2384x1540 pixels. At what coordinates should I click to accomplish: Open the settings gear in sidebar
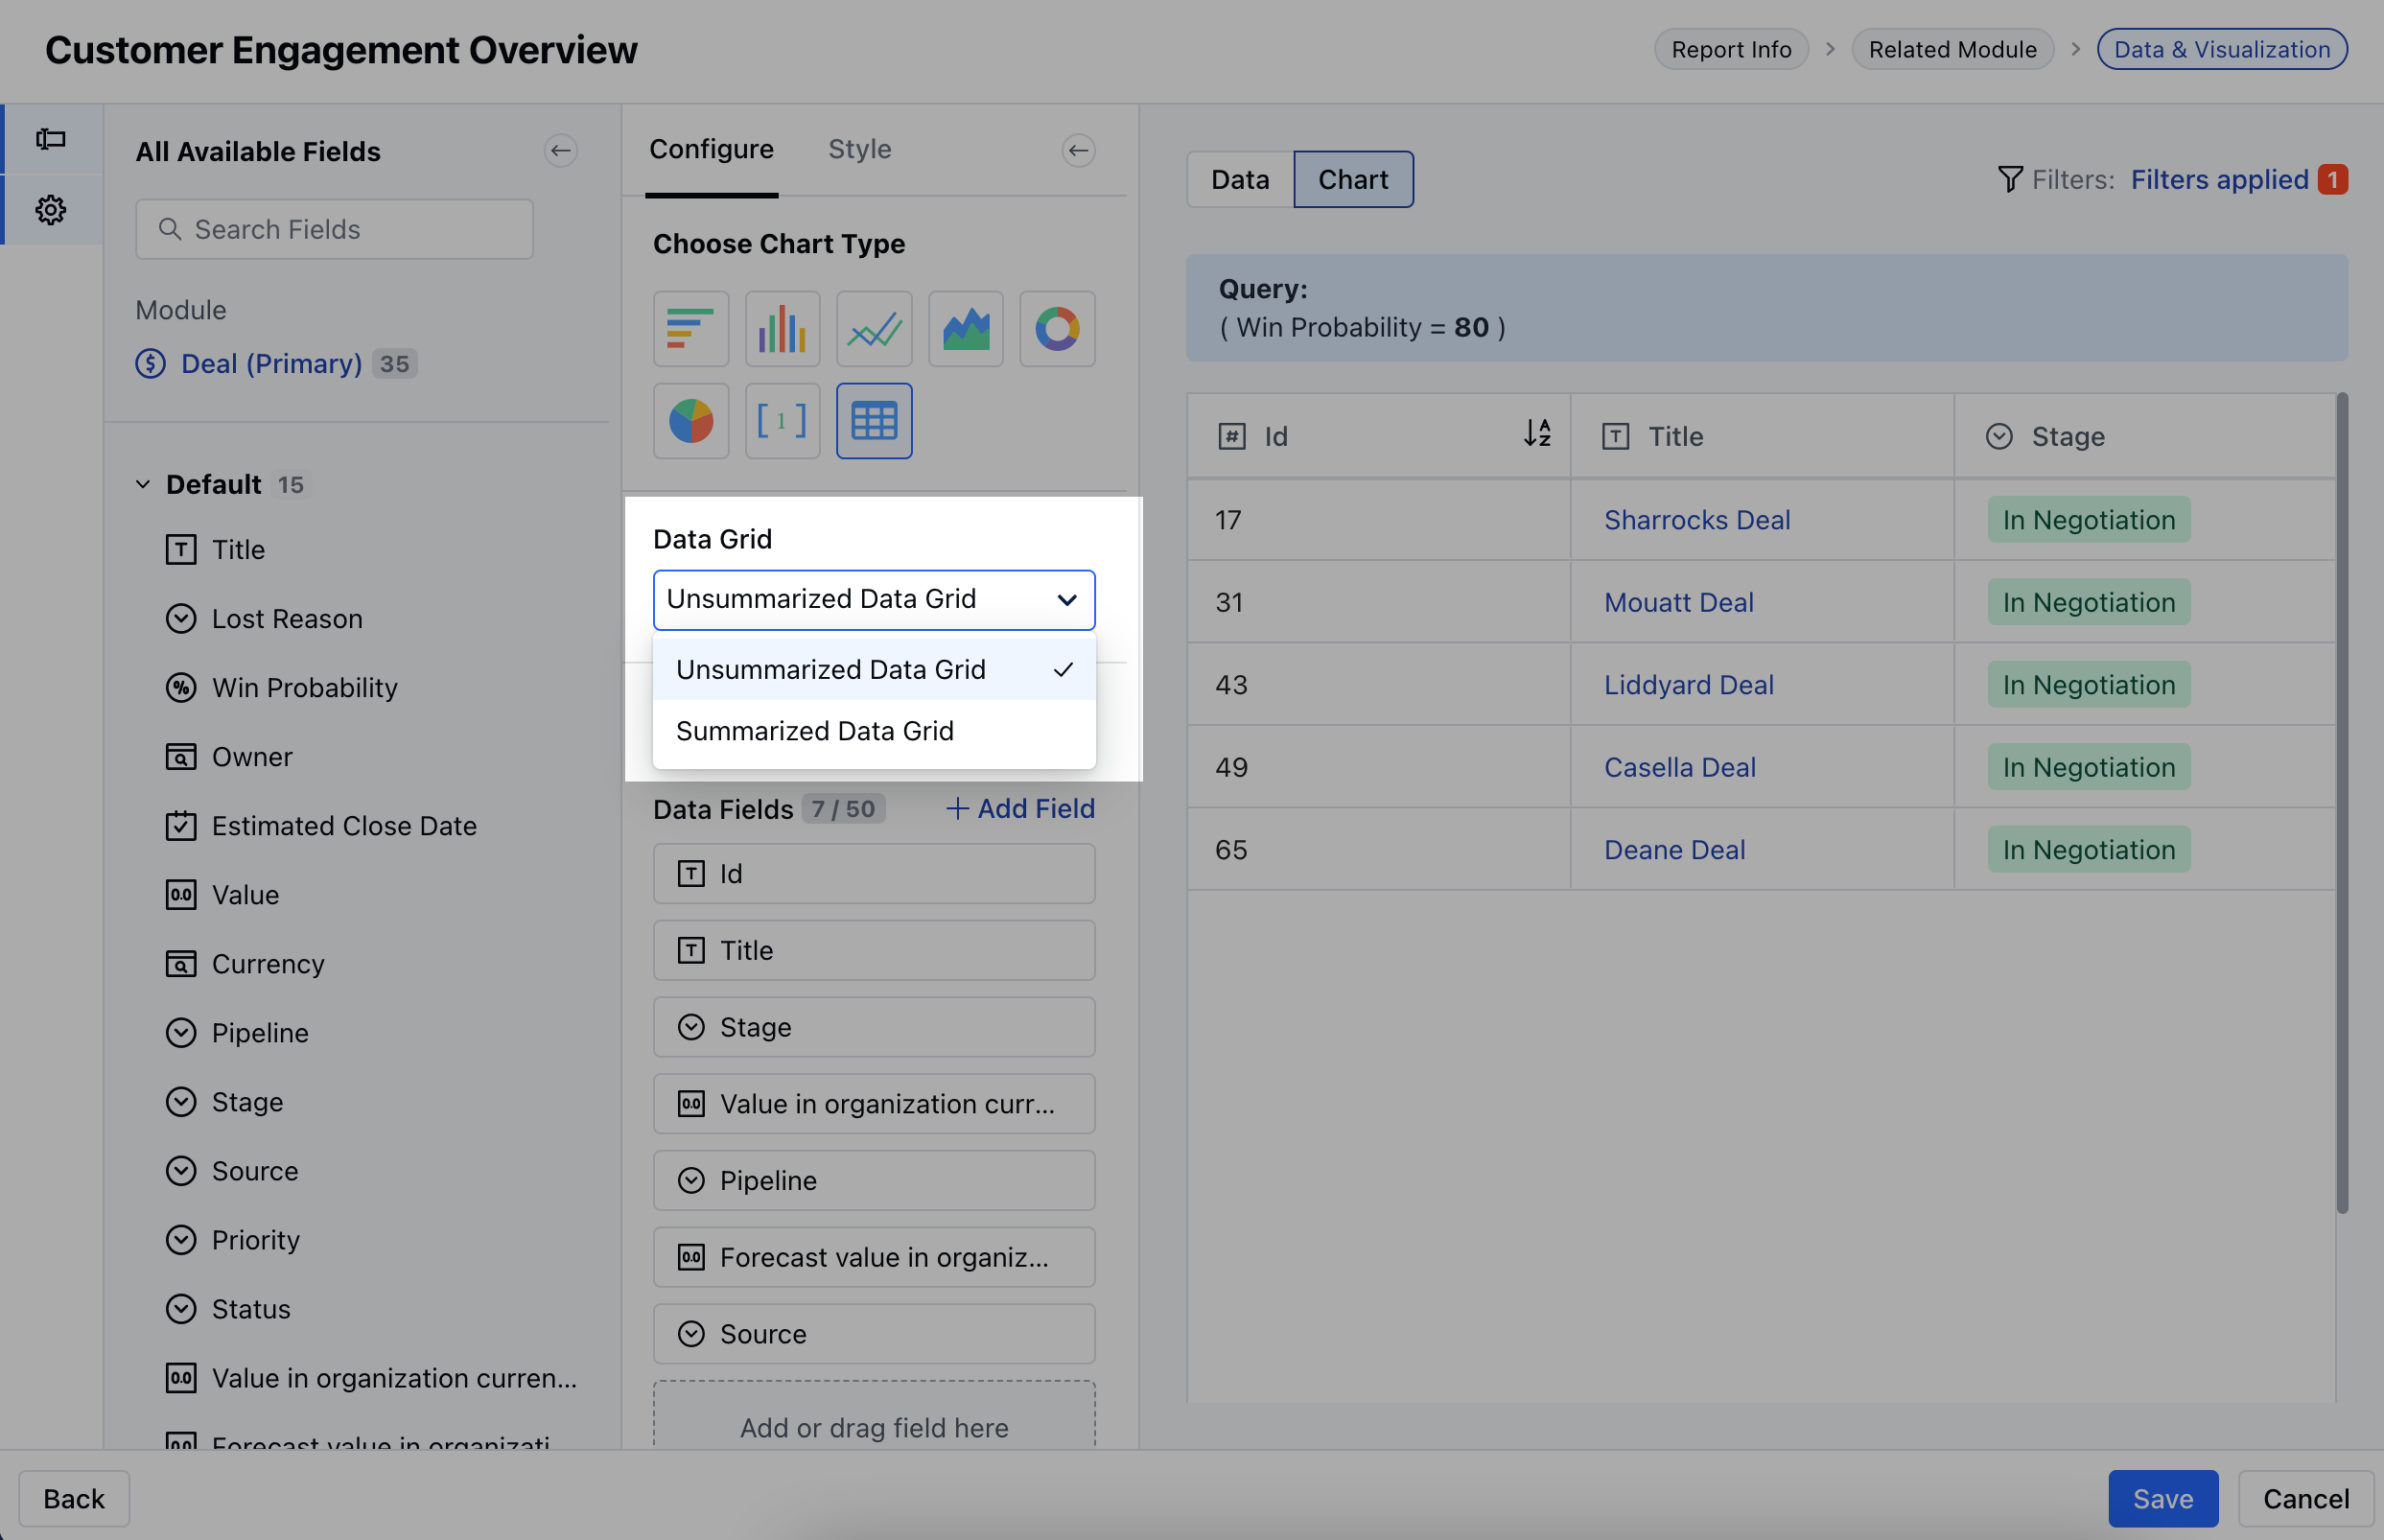tap(51, 209)
